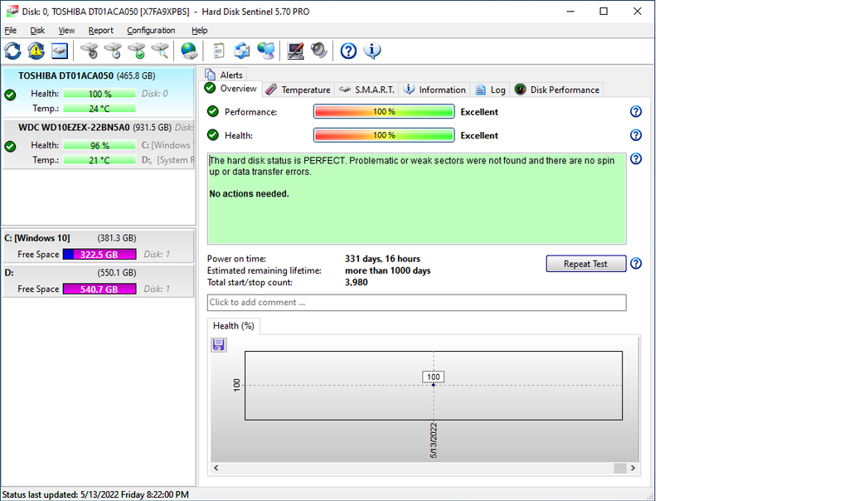849x501 pixels.
Task: Open the Help menu
Action: tap(199, 31)
